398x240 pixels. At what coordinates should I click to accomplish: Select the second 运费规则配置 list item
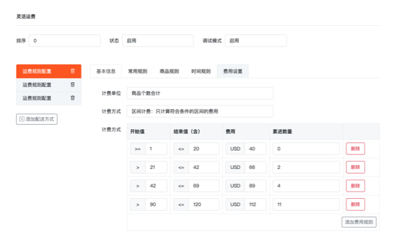pos(48,85)
